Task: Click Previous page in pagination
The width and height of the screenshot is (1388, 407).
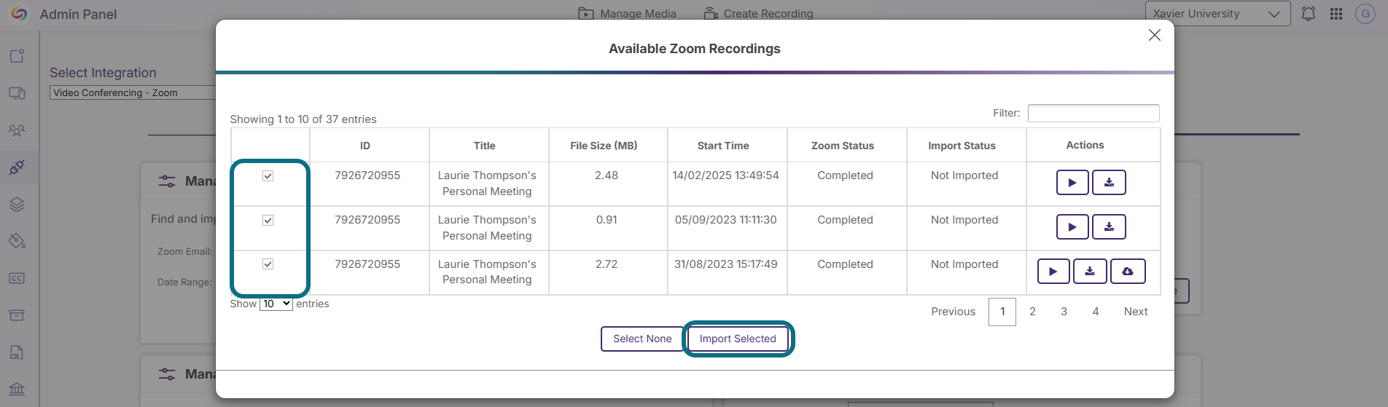Action: (x=953, y=312)
